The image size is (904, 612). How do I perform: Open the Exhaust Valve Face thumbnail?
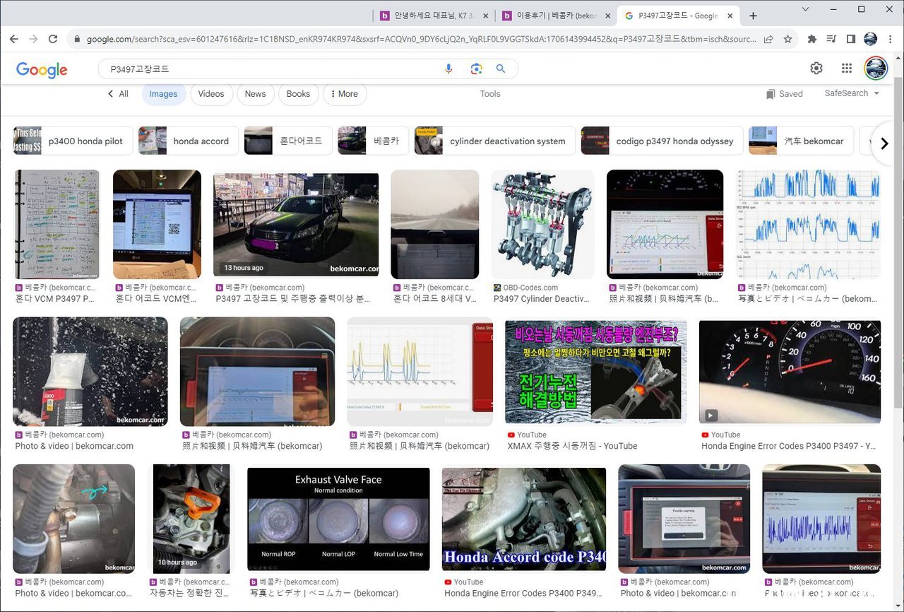pyautogui.click(x=338, y=519)
